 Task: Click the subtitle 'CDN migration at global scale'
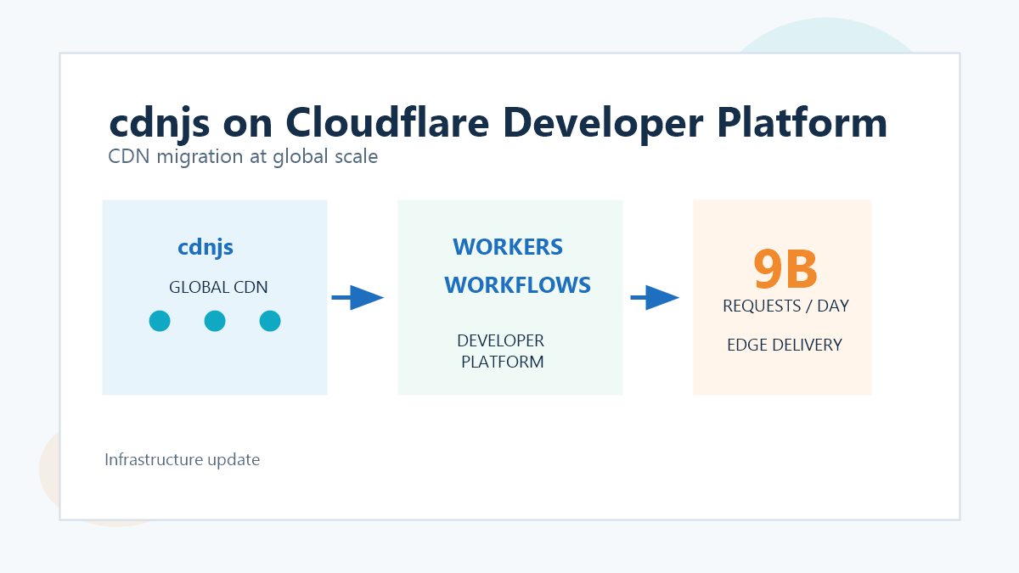pyautogui.click(x=243, y=157)
